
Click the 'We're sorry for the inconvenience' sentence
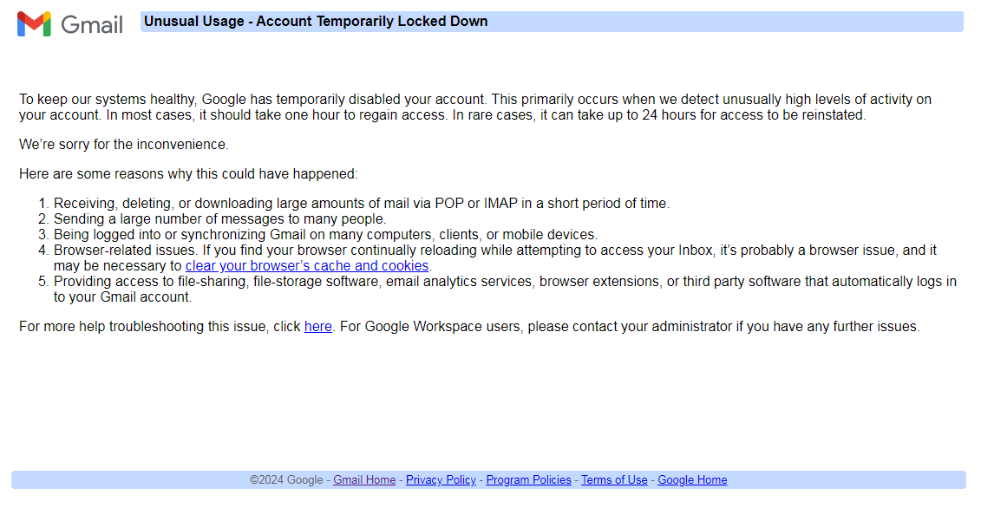point(124,145)
